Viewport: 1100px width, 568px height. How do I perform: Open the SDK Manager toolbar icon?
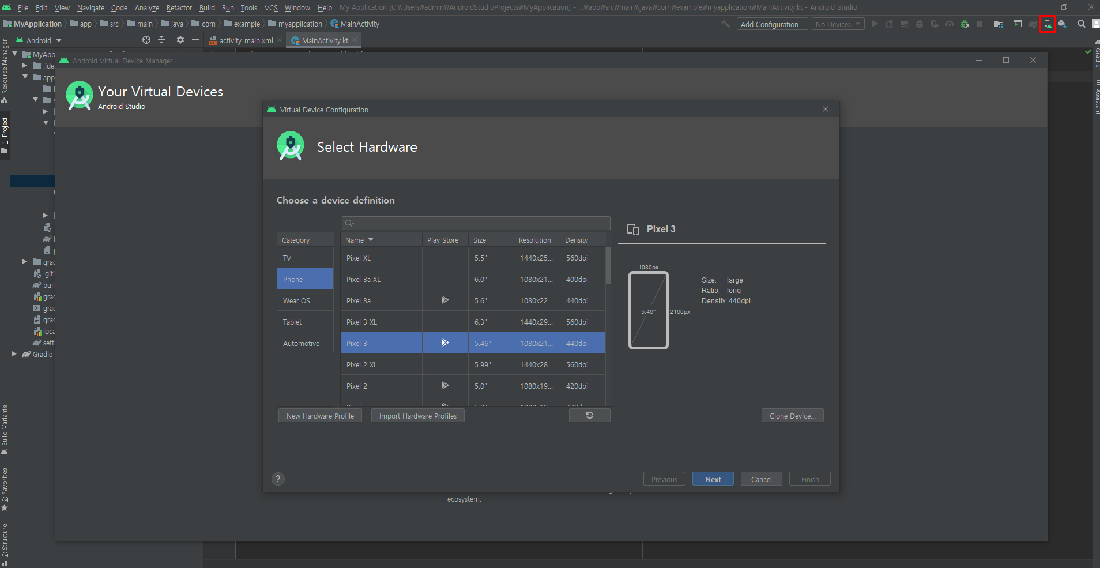click(x=1062, y=24)
